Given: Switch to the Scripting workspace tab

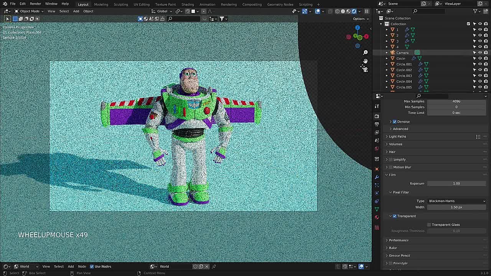Looking at the screenshot, I should (306, 4).
